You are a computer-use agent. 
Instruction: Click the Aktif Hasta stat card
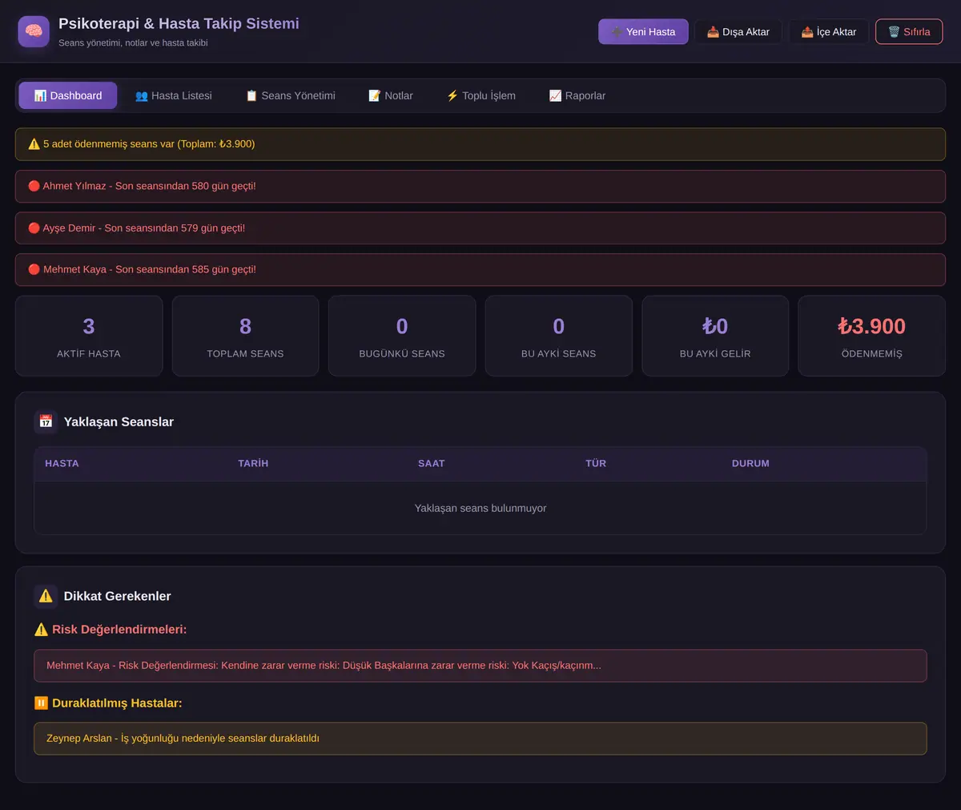tap(89, 336)
